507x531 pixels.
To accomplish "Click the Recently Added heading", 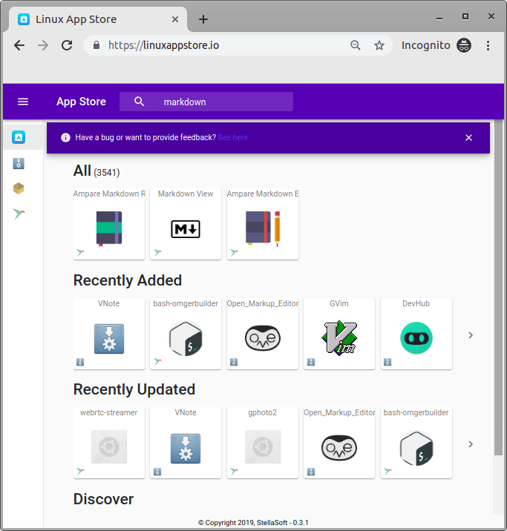I will tap(128, 280).
